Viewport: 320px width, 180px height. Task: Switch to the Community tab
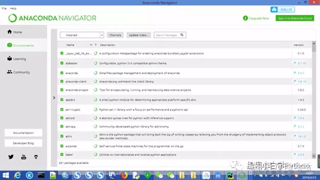pos(24,72)
